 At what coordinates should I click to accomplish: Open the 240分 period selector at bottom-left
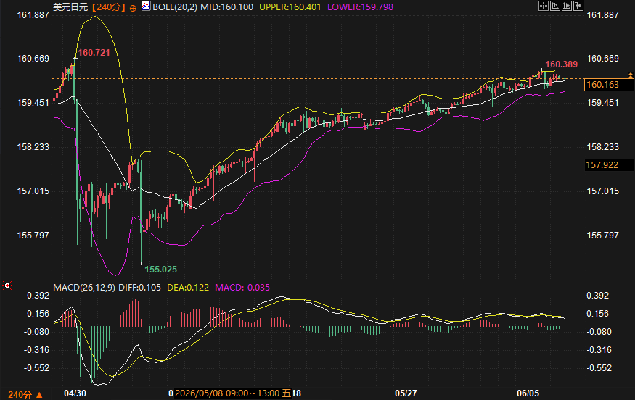tap(25, 395)
